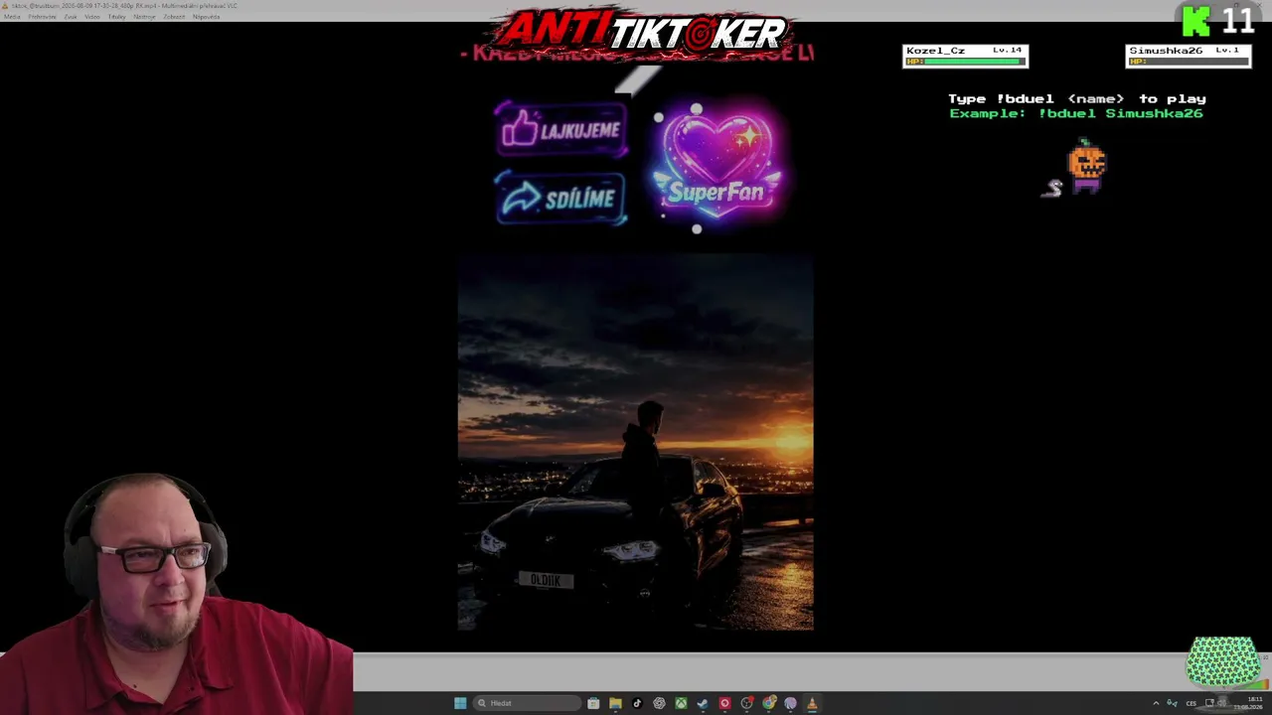Open the system tray speaker volume

point(1222,703)
